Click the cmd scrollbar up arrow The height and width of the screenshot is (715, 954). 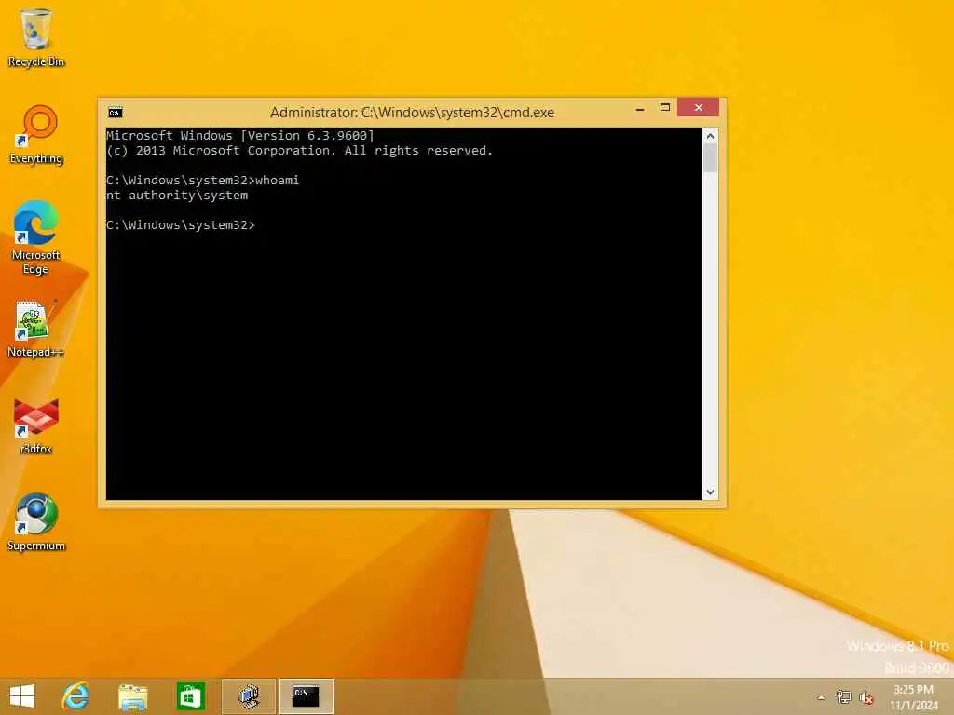[710, 136]
